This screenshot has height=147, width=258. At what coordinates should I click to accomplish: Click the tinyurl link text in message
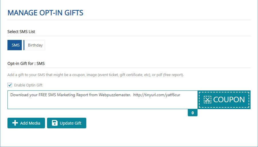click(157, 95)
